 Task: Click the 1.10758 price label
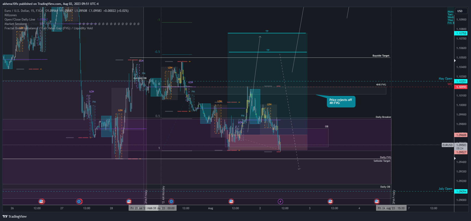pyautogui.click(x=461, y=33)
